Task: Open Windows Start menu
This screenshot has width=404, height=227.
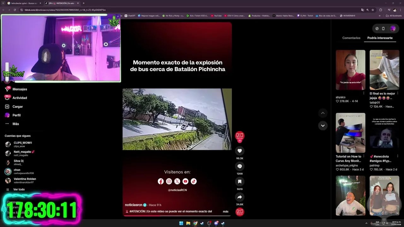Action: 181,223
